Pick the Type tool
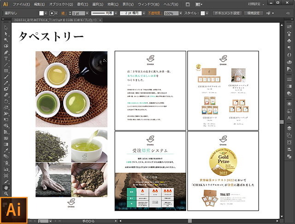This screenshot has width=295, height=224. click(6, 58)
